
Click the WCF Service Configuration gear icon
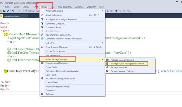[x=42, y=78]
